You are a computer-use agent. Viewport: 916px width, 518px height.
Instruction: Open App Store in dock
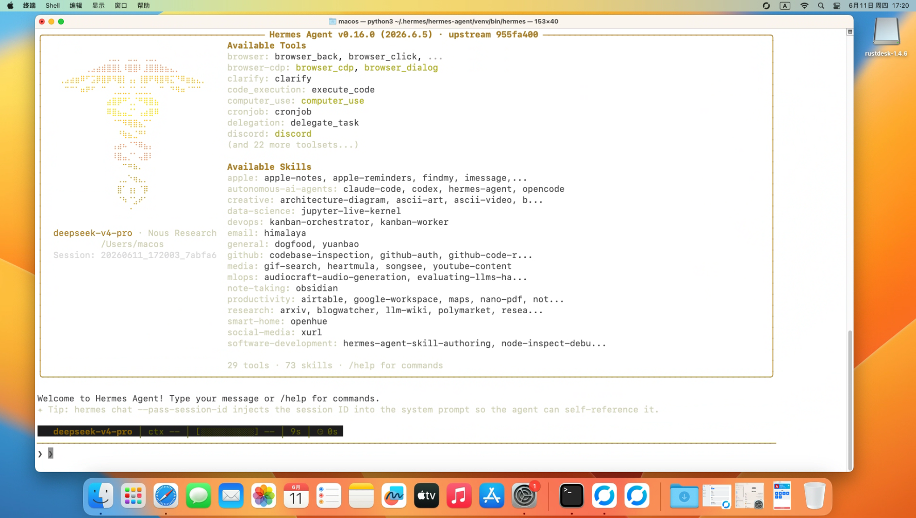492,496
